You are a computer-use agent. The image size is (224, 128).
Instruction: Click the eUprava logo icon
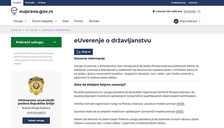pyautogui.click(x=14, y=11)
